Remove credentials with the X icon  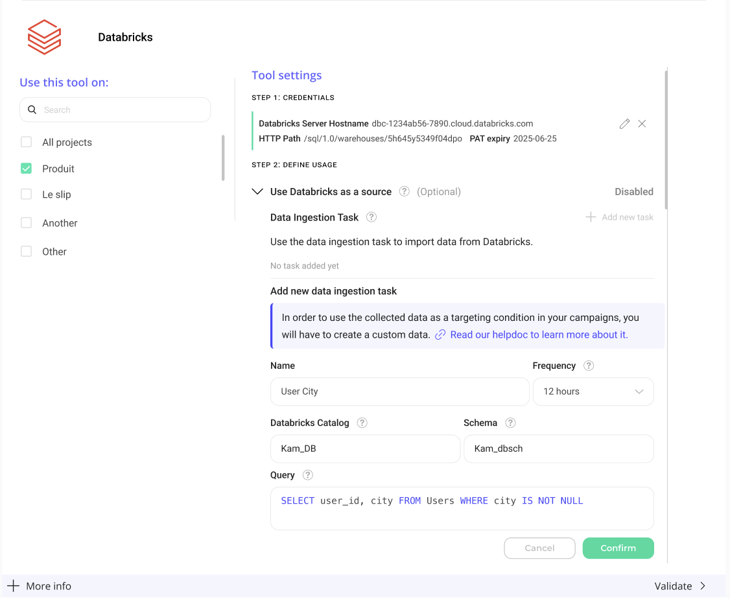[x=642, y=124]
